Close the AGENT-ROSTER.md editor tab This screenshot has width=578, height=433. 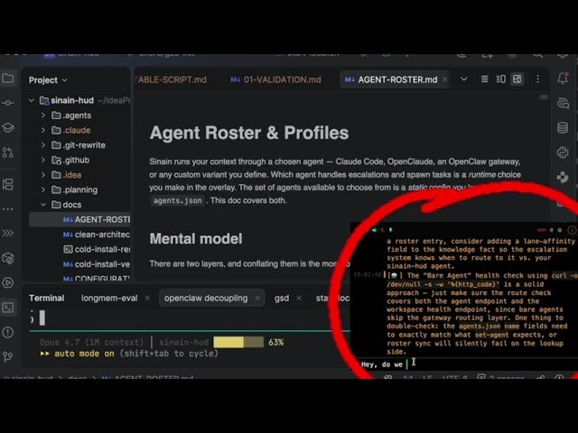point(445,79)
